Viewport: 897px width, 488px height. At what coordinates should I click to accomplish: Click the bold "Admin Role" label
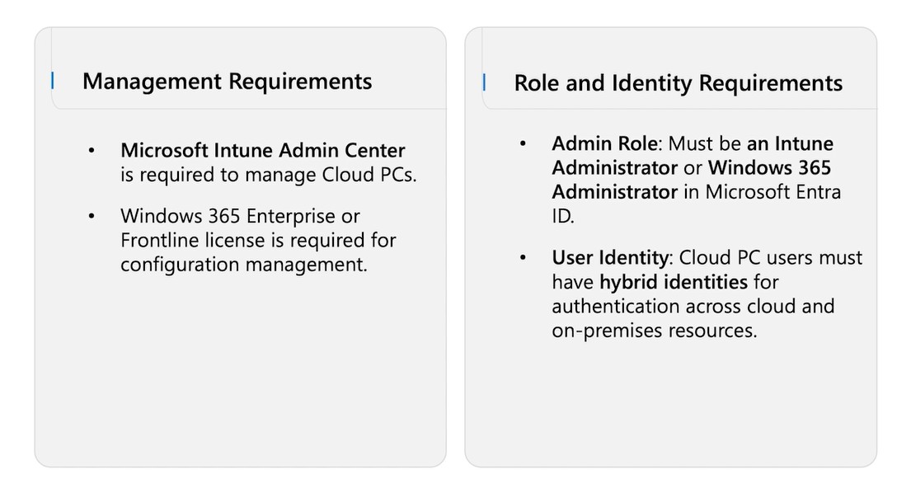pos(604,143)
